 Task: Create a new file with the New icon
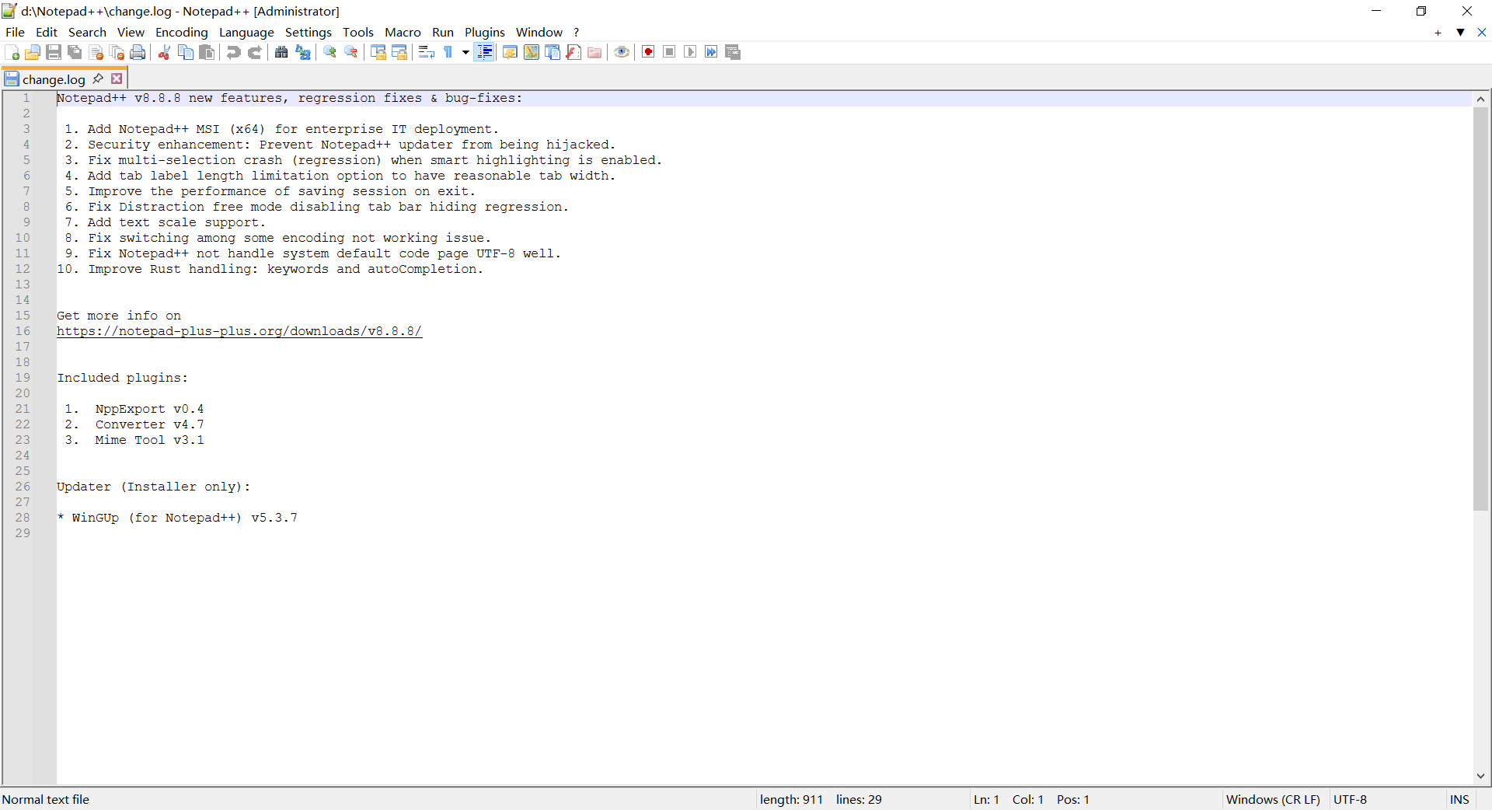(12, 52)
